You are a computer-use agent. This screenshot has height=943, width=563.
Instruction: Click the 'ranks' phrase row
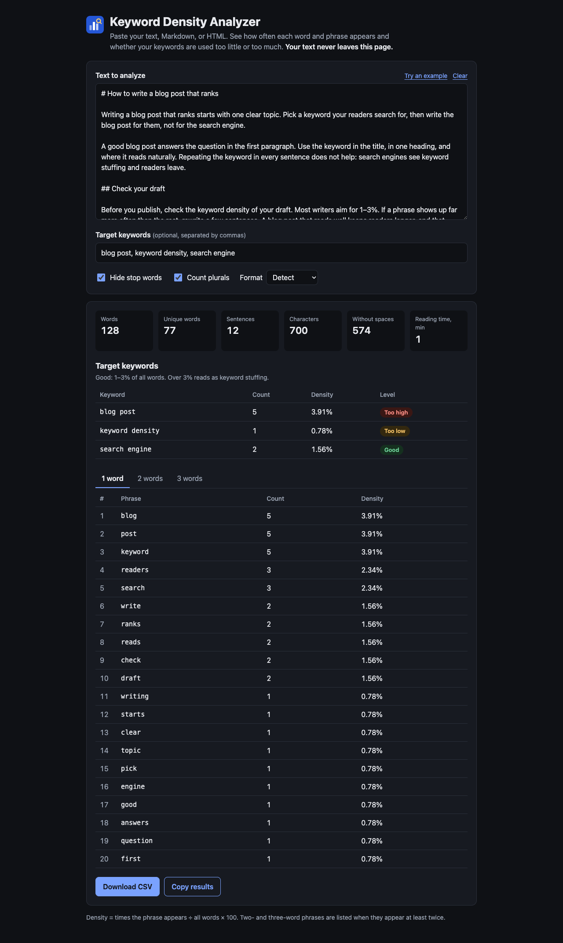point(281,624)
